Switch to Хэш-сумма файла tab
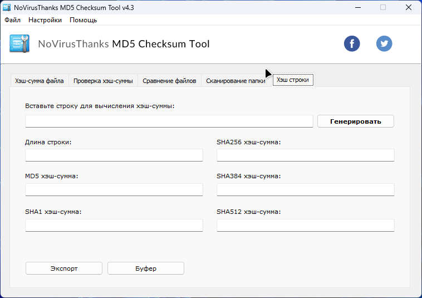The image size is (422, 298). [x=40, y=81]
